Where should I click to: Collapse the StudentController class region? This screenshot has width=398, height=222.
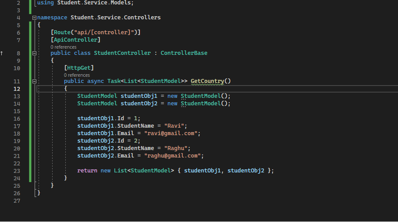pos(35,53)
